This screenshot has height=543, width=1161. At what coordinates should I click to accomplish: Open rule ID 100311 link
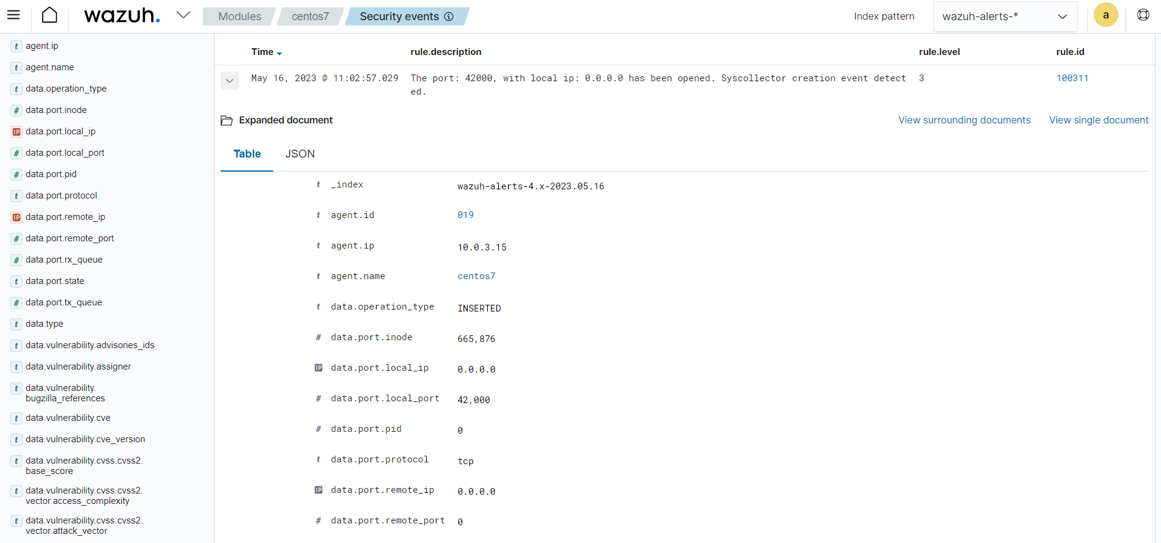coord(1072,78)
